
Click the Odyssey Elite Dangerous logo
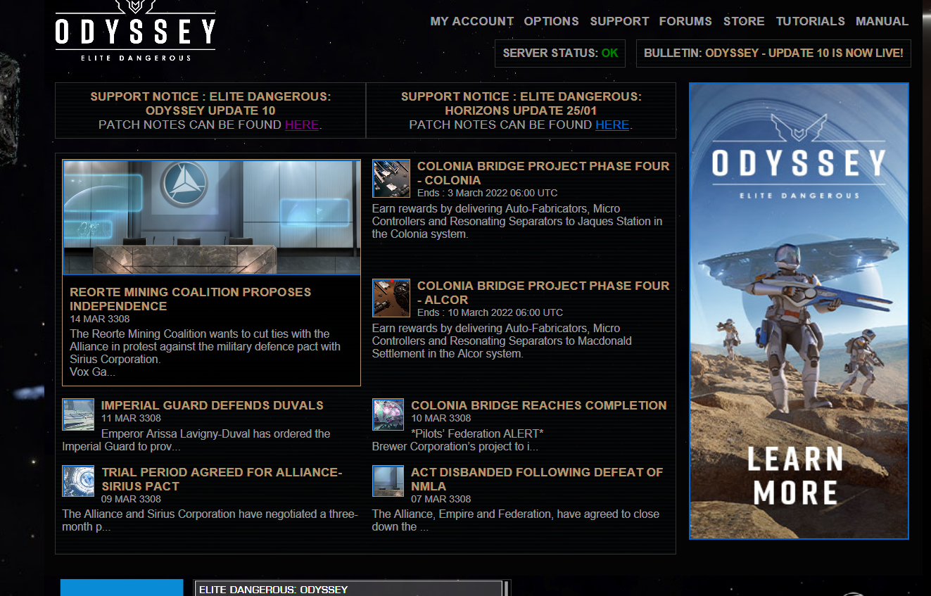pyautogui.click(x=135, y=31)
